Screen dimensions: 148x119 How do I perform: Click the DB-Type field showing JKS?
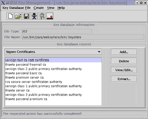click(57, 31)
